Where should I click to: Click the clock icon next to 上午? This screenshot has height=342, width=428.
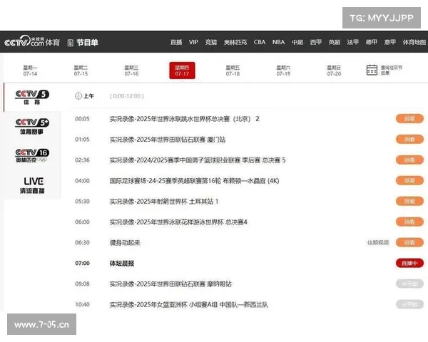click(78, 96)
